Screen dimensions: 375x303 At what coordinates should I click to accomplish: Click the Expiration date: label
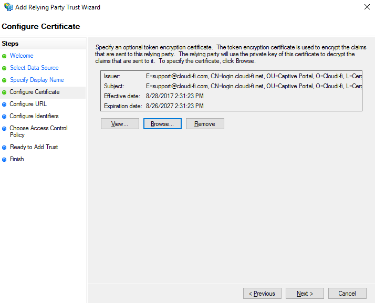click(123, 106)
